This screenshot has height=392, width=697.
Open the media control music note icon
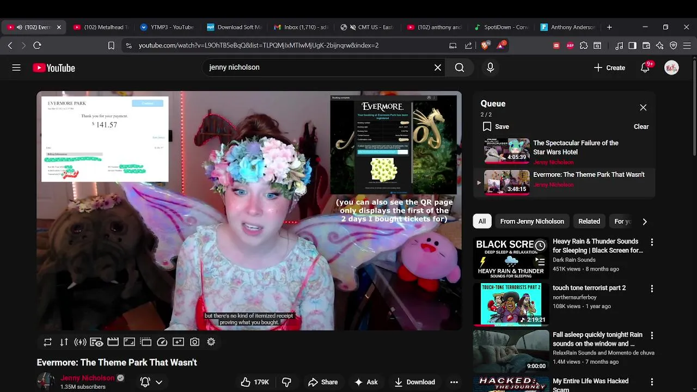point(619,46)
